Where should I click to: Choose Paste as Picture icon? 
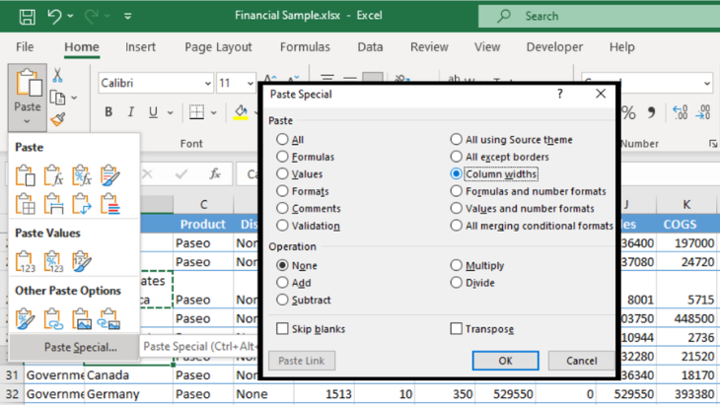[x=82, y=319]
